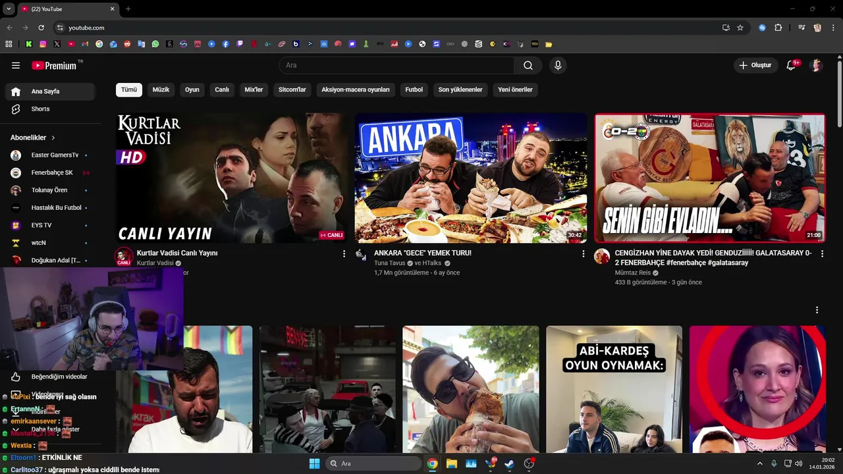Open Shorts shelf three-dot options menu
The image size is (843, 474).
[817, 310]
